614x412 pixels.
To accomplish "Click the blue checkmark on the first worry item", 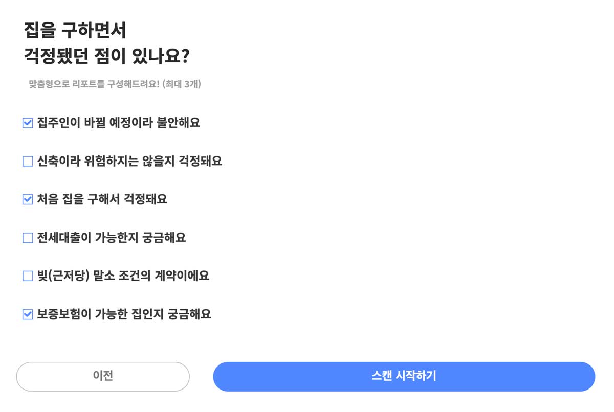I will [27, 123].
